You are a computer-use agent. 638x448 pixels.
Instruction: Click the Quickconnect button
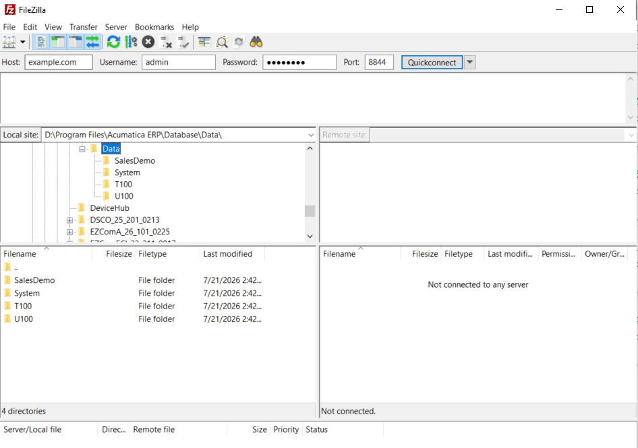click(432, 62)
